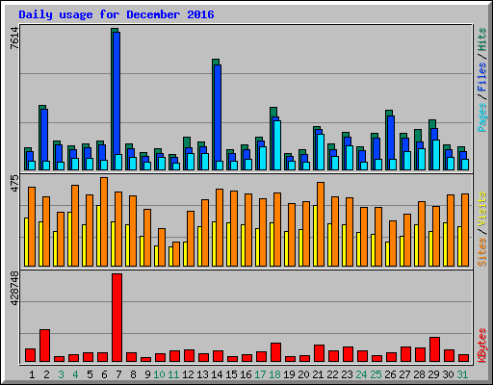Image resolution: width=493 pixels, height=385 pixels.
Task: Select the yellow sites bar for day 21
Action: (x=315, y=236)
